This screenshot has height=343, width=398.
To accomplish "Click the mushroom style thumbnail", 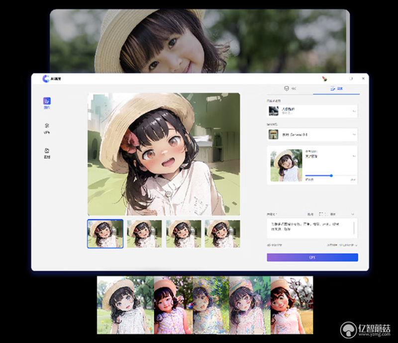I will [274, 134].
